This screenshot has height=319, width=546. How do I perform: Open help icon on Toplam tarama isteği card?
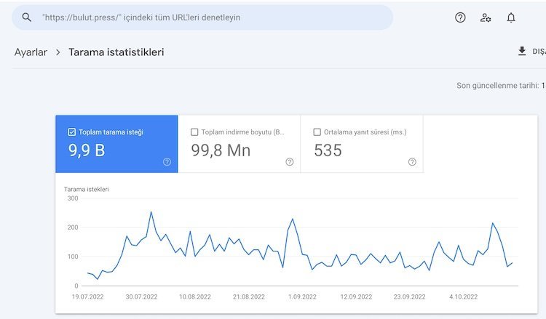(167, 162)
